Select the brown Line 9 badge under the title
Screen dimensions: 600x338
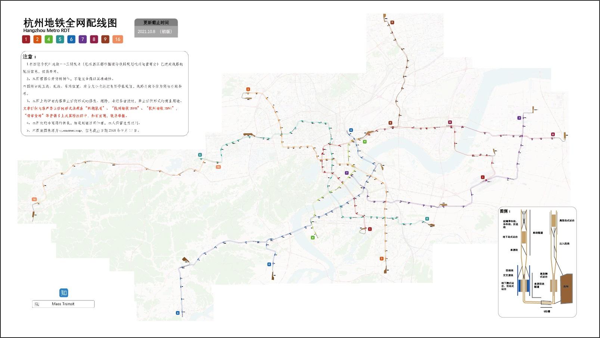click(x=105, y=39)
